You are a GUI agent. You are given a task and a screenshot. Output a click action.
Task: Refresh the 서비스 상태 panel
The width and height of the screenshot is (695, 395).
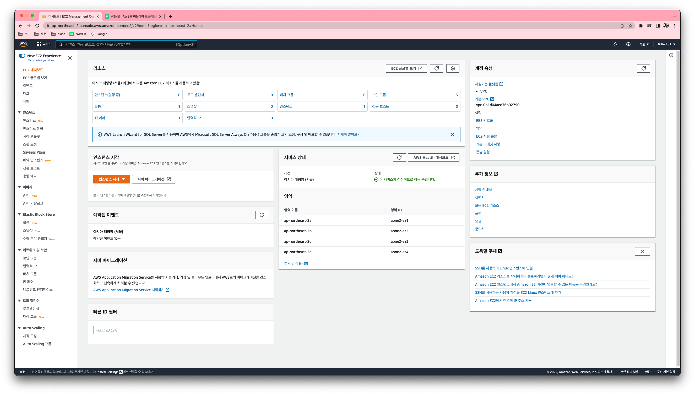399,157
